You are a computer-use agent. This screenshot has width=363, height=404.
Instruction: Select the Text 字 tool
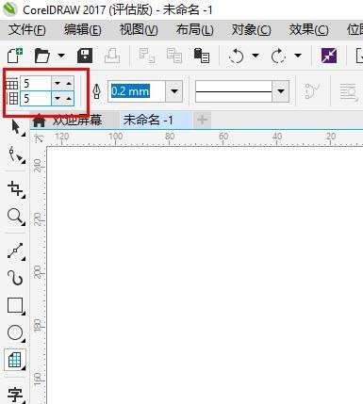(x=15, y=395)
